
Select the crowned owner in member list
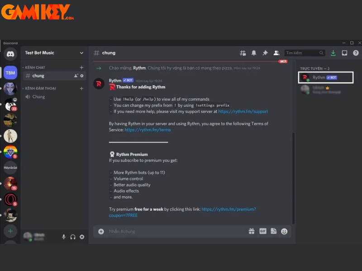coord(326,89)
